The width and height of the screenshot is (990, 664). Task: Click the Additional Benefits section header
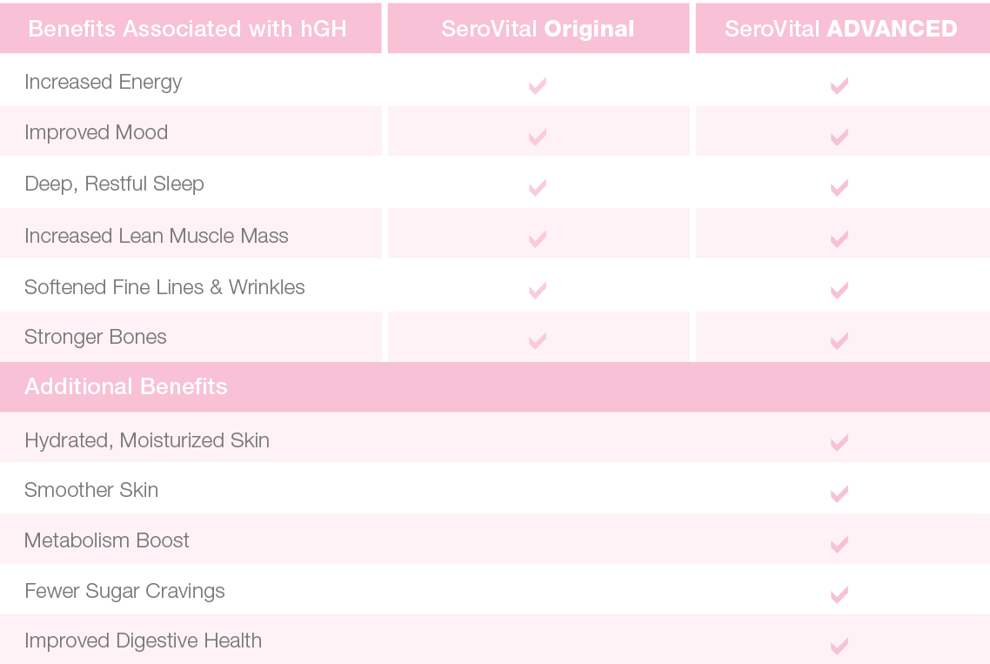click(126, 386)
